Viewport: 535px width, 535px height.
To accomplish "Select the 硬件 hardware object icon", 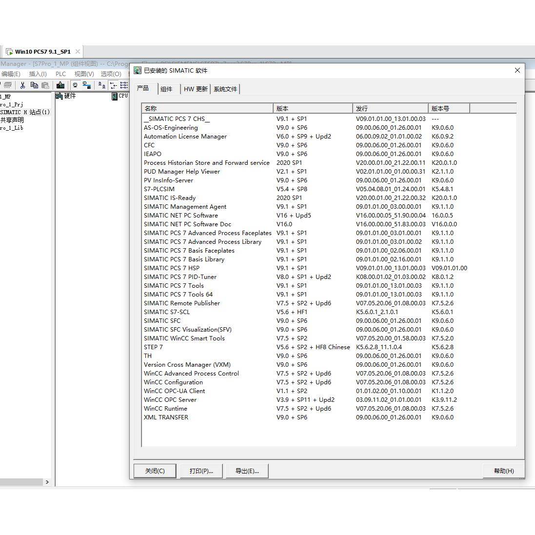I will (x=59, y=96).
